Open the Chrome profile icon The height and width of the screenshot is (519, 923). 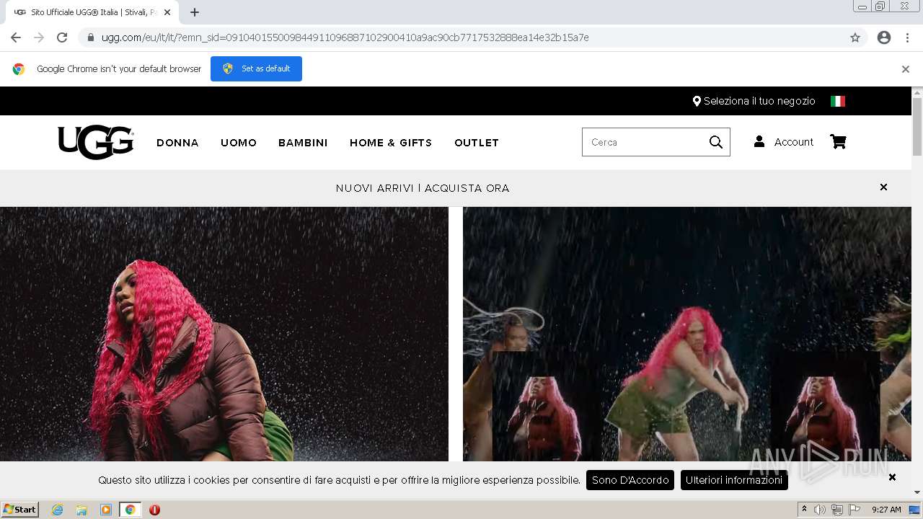[x=884, y=37]
